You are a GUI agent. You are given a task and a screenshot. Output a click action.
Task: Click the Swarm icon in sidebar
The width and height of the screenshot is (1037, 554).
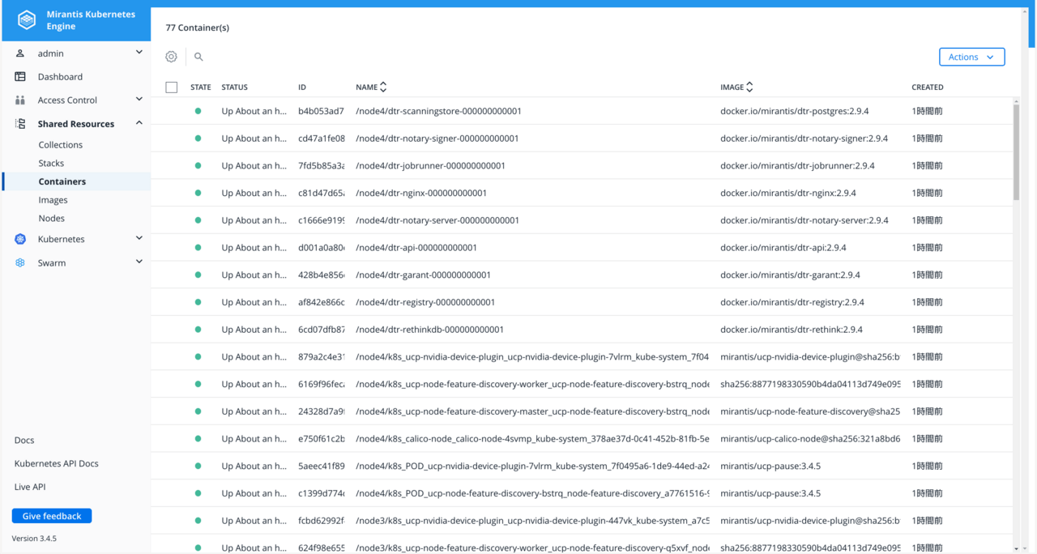point(20,262)
